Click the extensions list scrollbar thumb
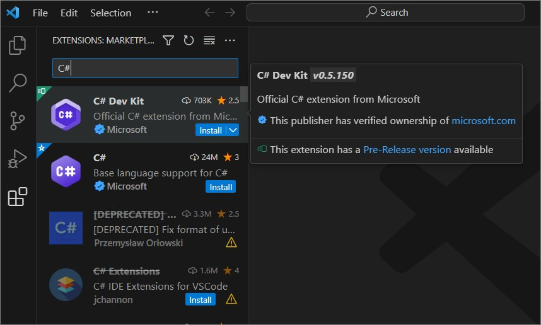The width and height of the screenshot is (541, 325). click(244, 94)
